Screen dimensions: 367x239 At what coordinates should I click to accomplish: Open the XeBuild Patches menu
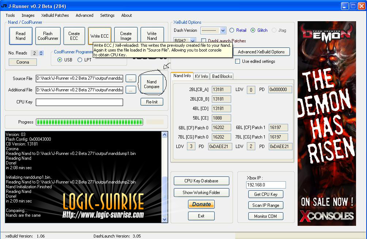tap(55, 15)
